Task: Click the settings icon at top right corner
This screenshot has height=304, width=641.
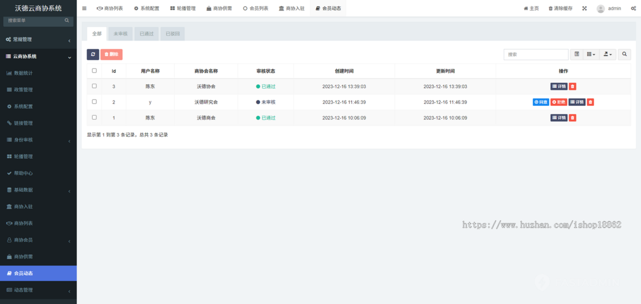Action: (633, 9)
